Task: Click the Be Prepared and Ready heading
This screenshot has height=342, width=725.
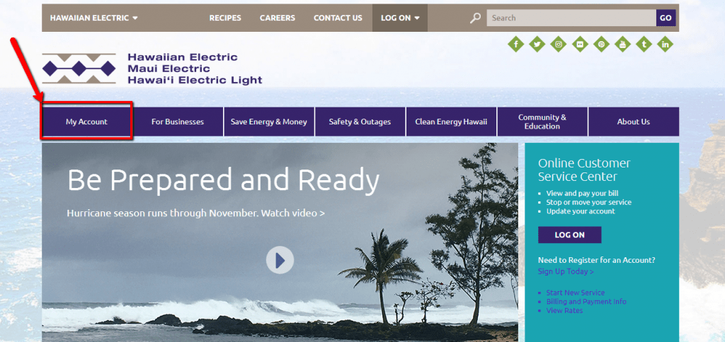Action: 223,180
